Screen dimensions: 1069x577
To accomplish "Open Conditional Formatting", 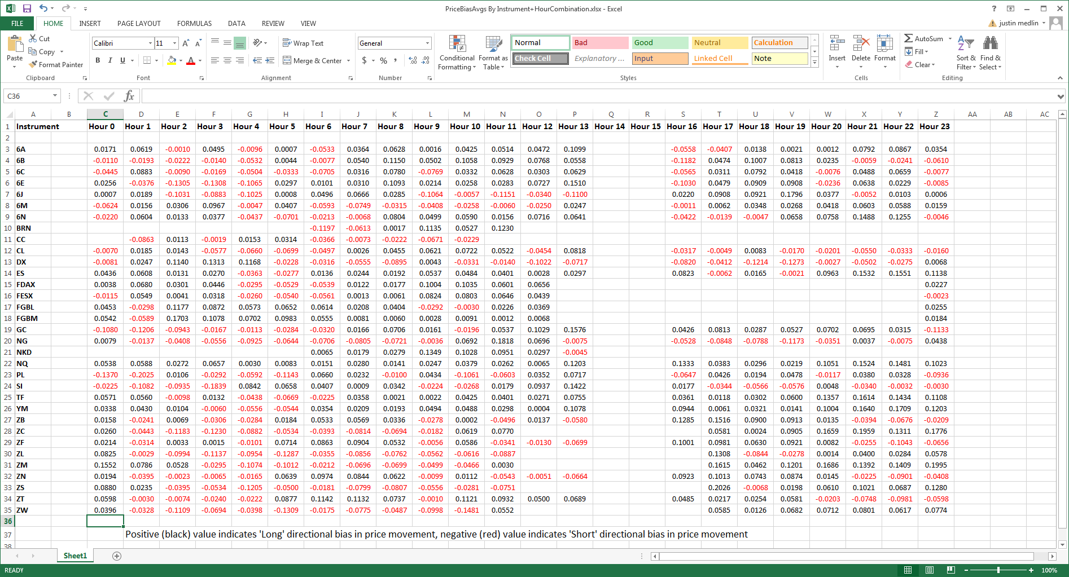I will point(457,52).
